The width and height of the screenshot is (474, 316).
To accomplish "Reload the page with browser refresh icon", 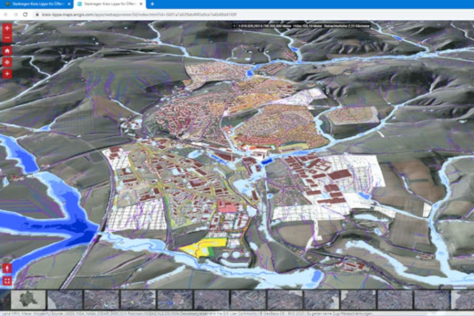I will click(x=25, y=14).
